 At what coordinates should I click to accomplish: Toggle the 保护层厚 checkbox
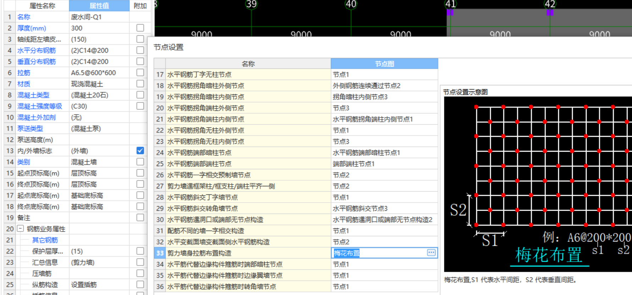coord(140,251)
